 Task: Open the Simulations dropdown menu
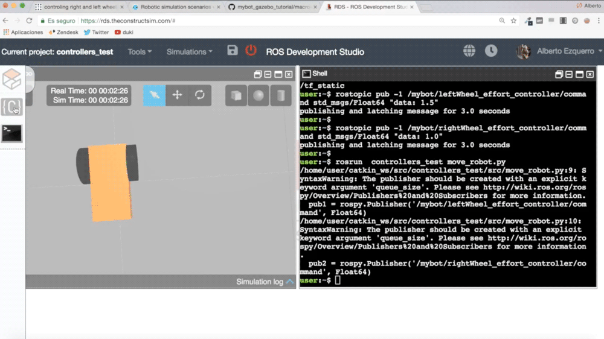pos(189,52)
